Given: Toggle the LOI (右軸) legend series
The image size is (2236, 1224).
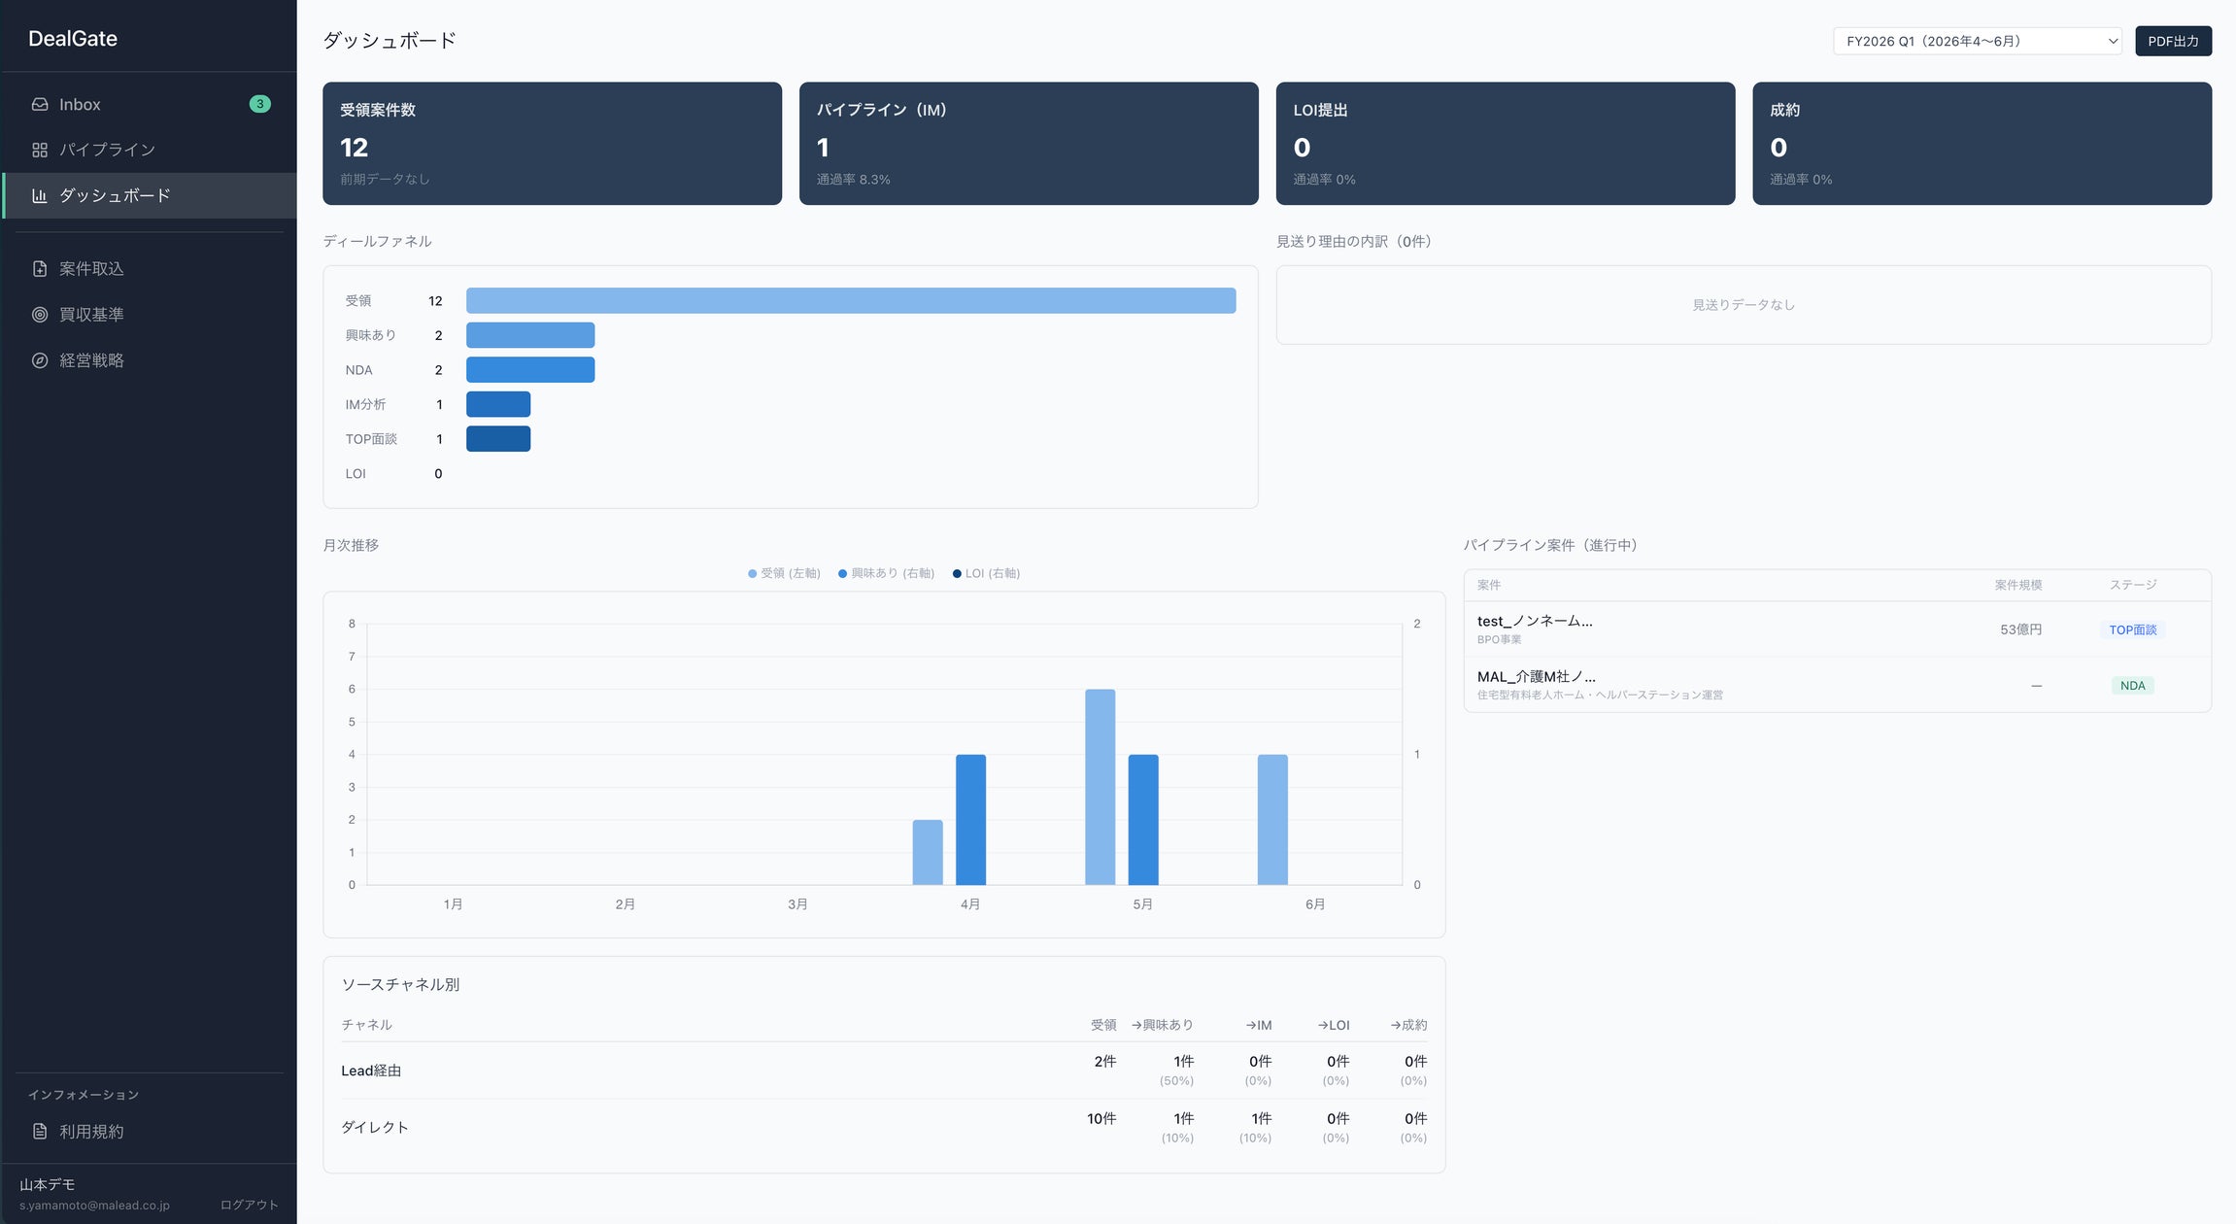Looking at the screenshot, I should pos(986,573).
